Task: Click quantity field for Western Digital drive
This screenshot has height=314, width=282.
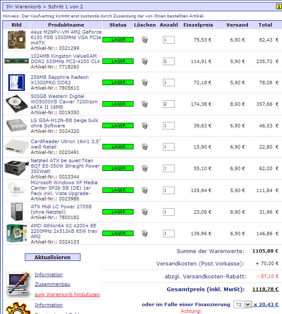Action: tap(169, 104)
